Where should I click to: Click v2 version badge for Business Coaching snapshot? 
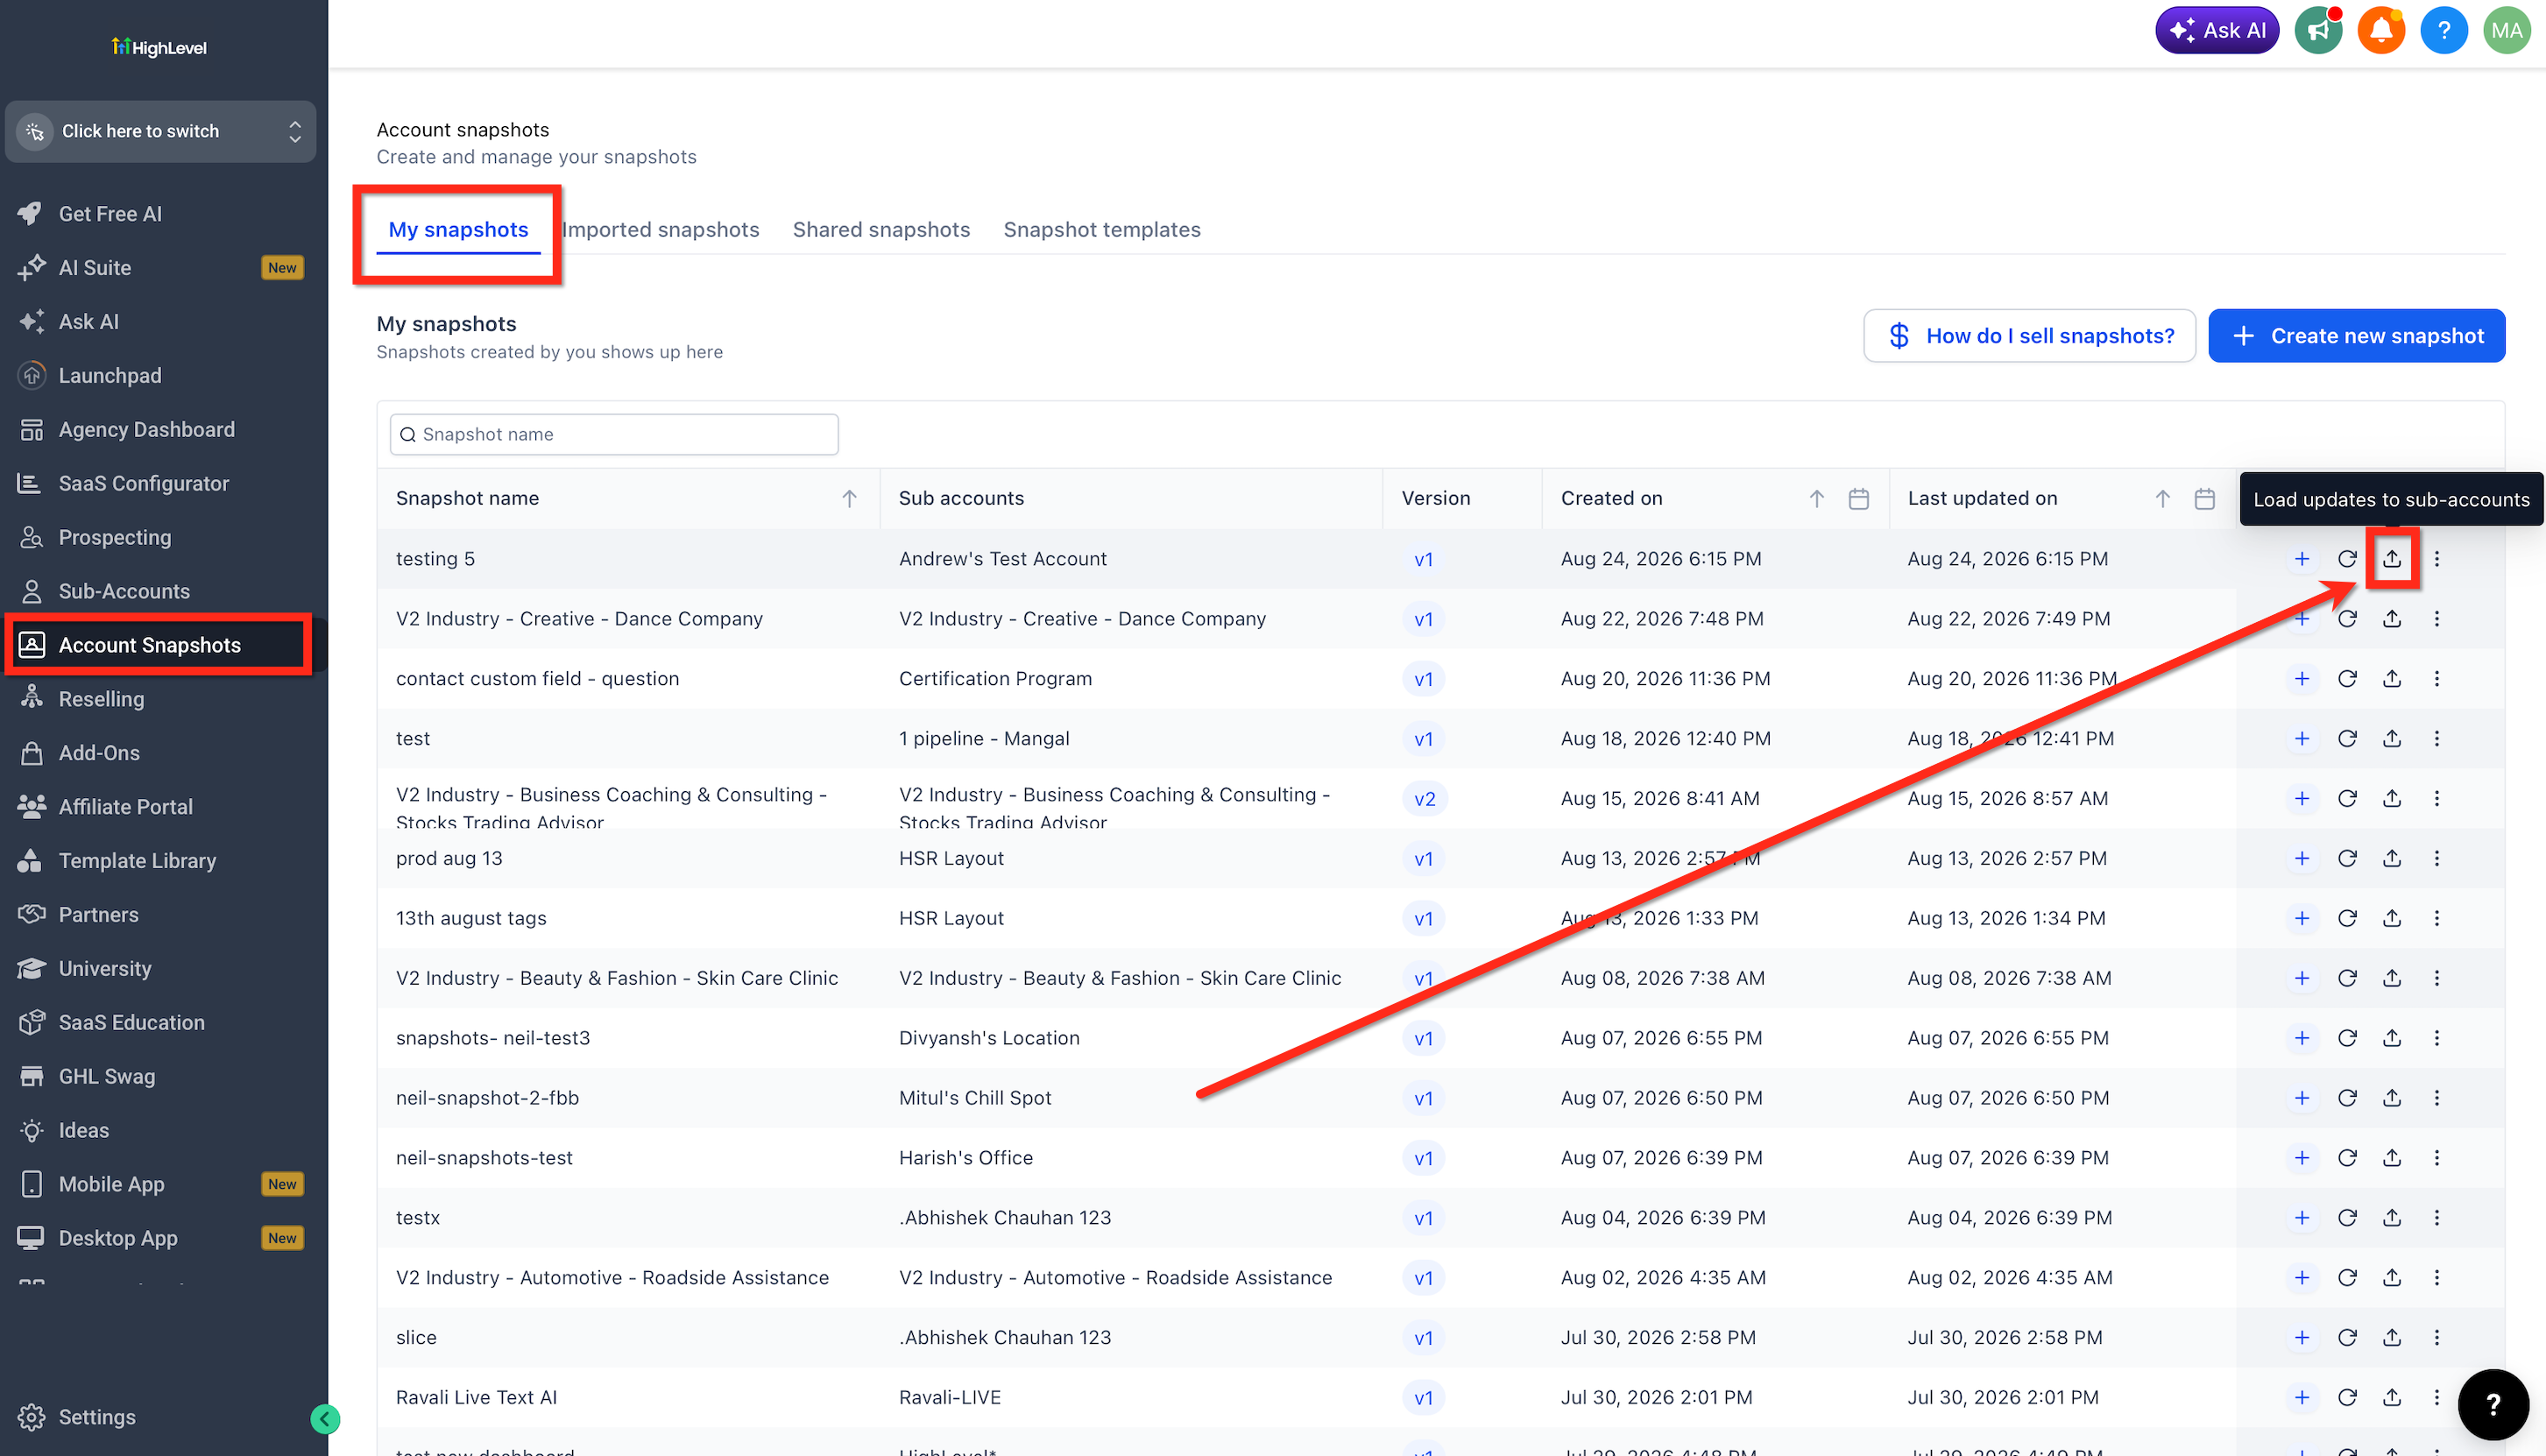coord(1424,799)
